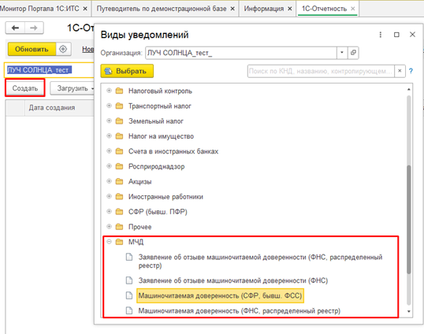
Task: Expand the Иностранные работники folder
Action: 109,196
